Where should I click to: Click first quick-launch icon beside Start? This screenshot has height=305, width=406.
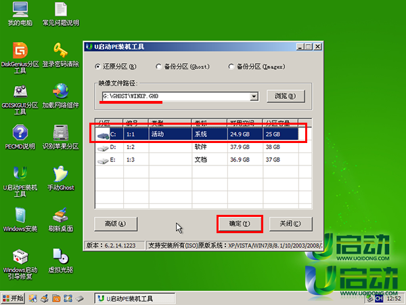coord(33,298)
